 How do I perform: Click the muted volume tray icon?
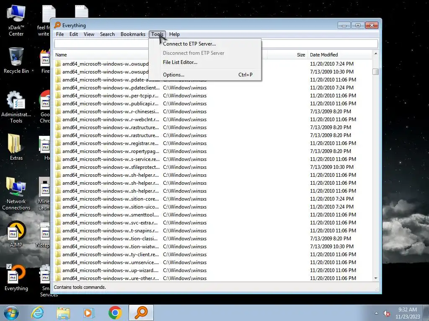pyautogui.click(x=387, y=313)
